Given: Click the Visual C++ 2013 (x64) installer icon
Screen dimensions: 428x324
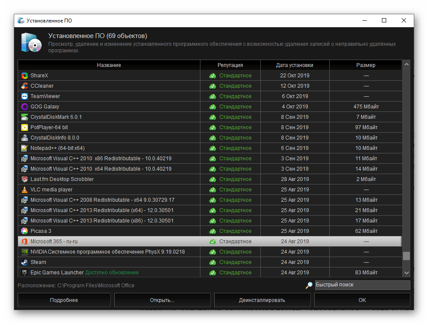Looking at the screenshot, I should [25, 210].
